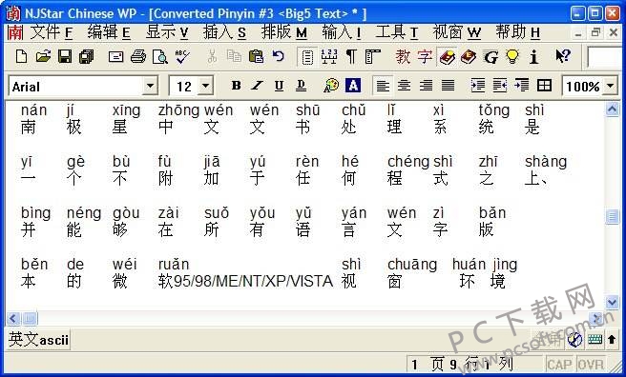626x377 pixels.
Task: Center align the text
Action: click(404, 85)
